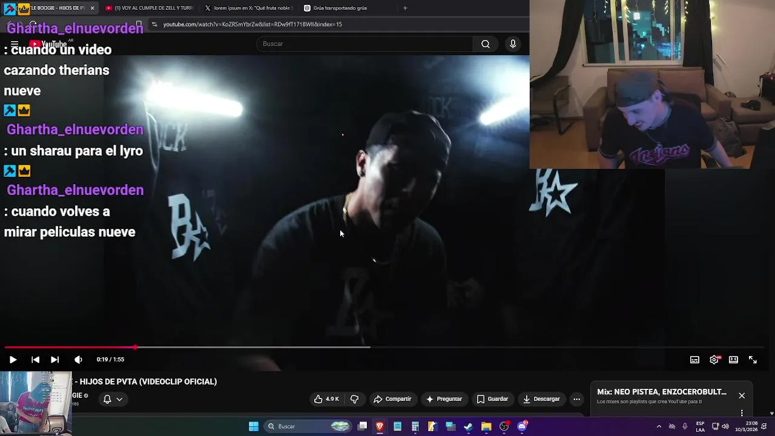This screenshot has width=775, height=436.
Task: Open the player settings gear
Action: click(714, 360)
